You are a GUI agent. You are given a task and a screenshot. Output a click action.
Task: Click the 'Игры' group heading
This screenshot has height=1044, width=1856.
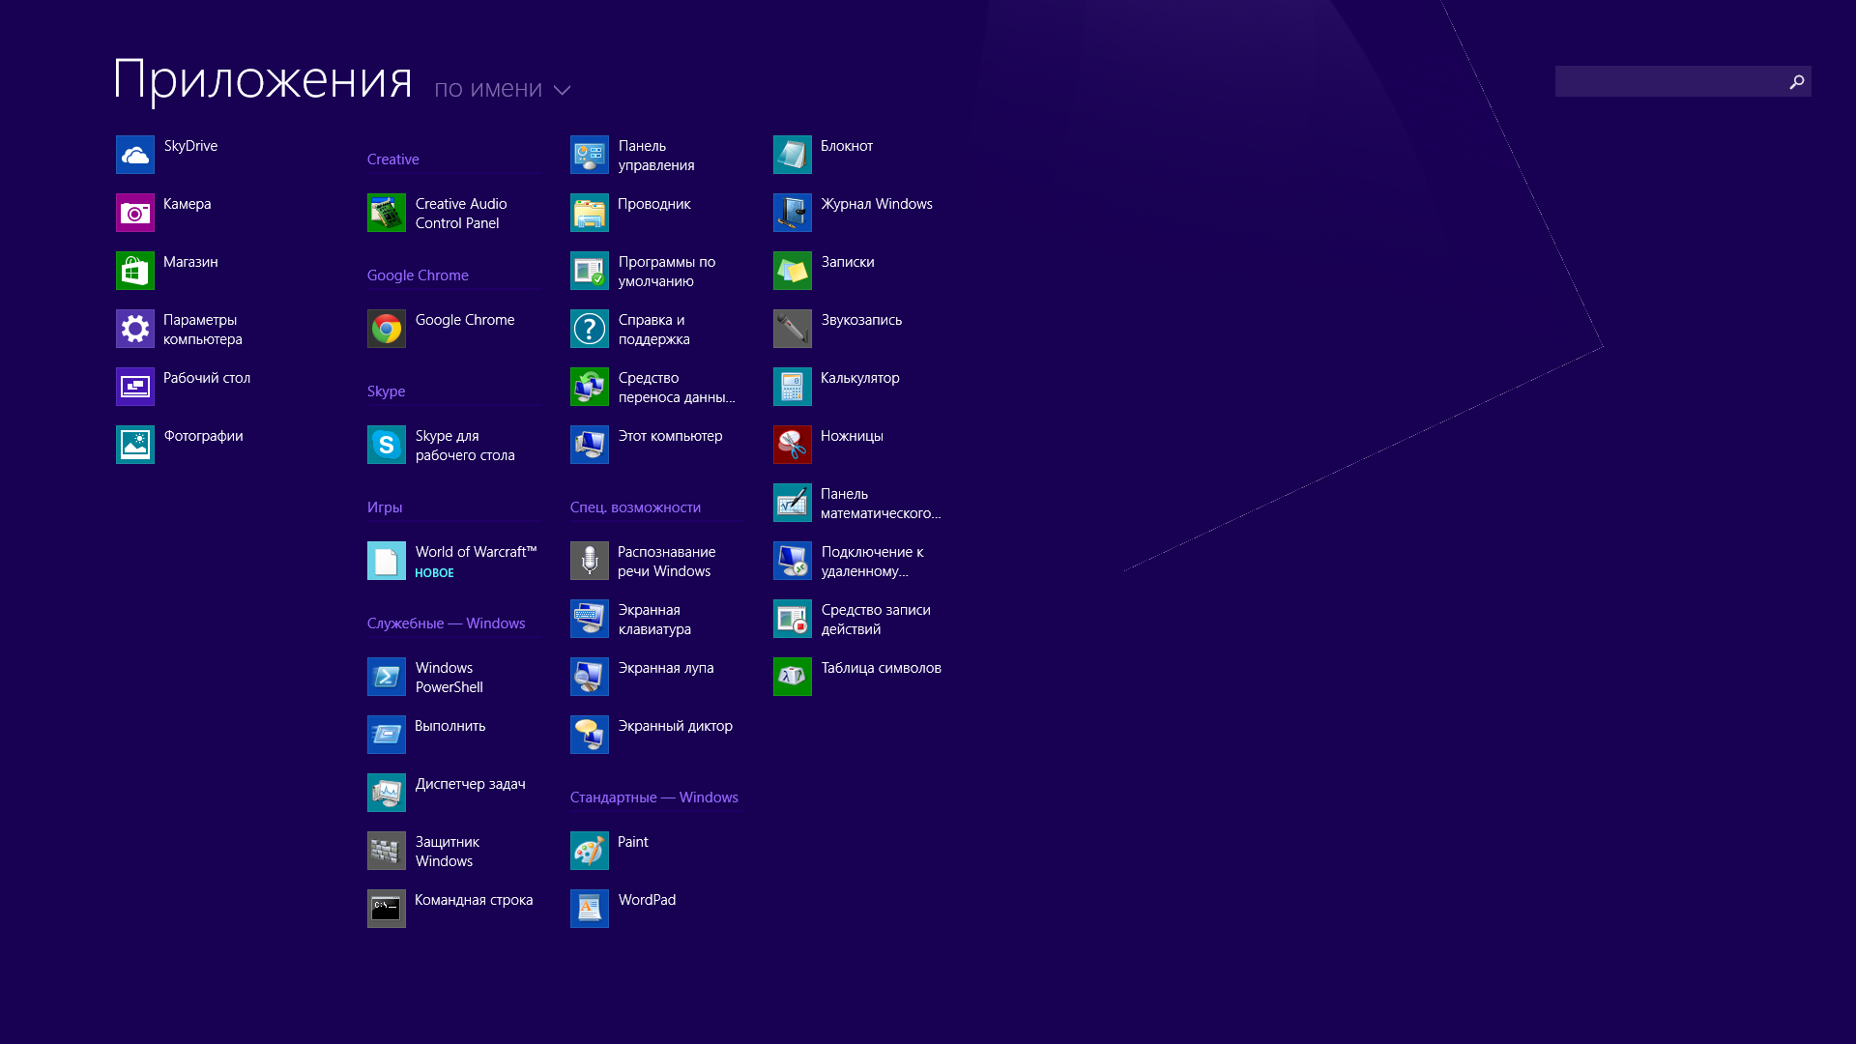point(385,507)
